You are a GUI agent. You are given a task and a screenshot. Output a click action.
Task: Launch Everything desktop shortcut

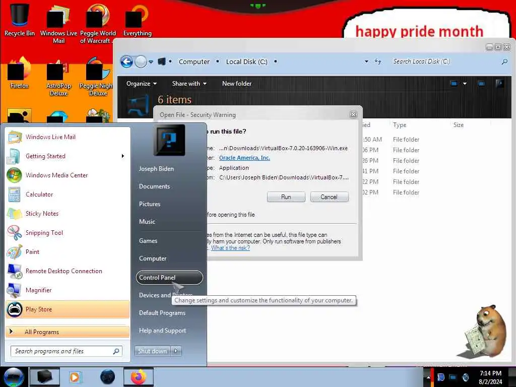(137, 20)
